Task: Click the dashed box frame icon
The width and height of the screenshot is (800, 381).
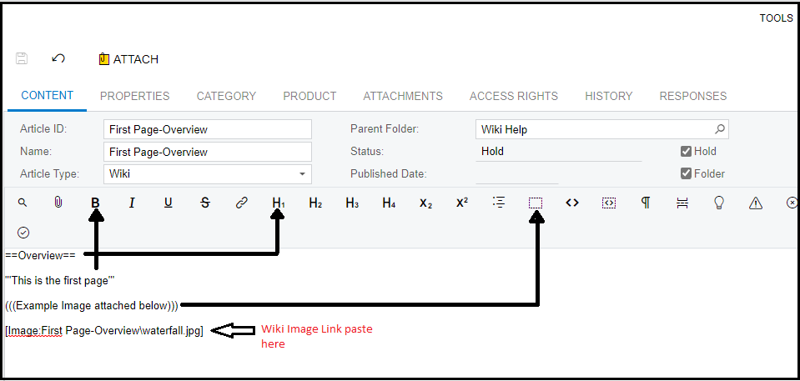Action: tap(536, 203)
